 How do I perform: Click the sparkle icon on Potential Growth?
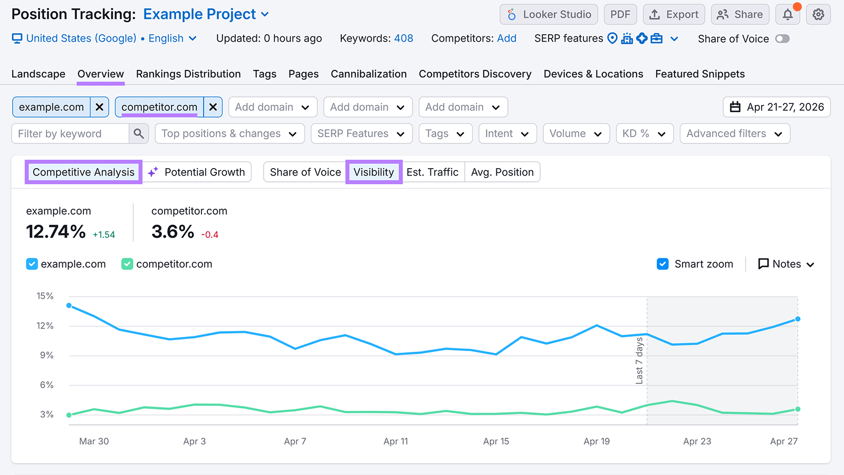point(153,172)
